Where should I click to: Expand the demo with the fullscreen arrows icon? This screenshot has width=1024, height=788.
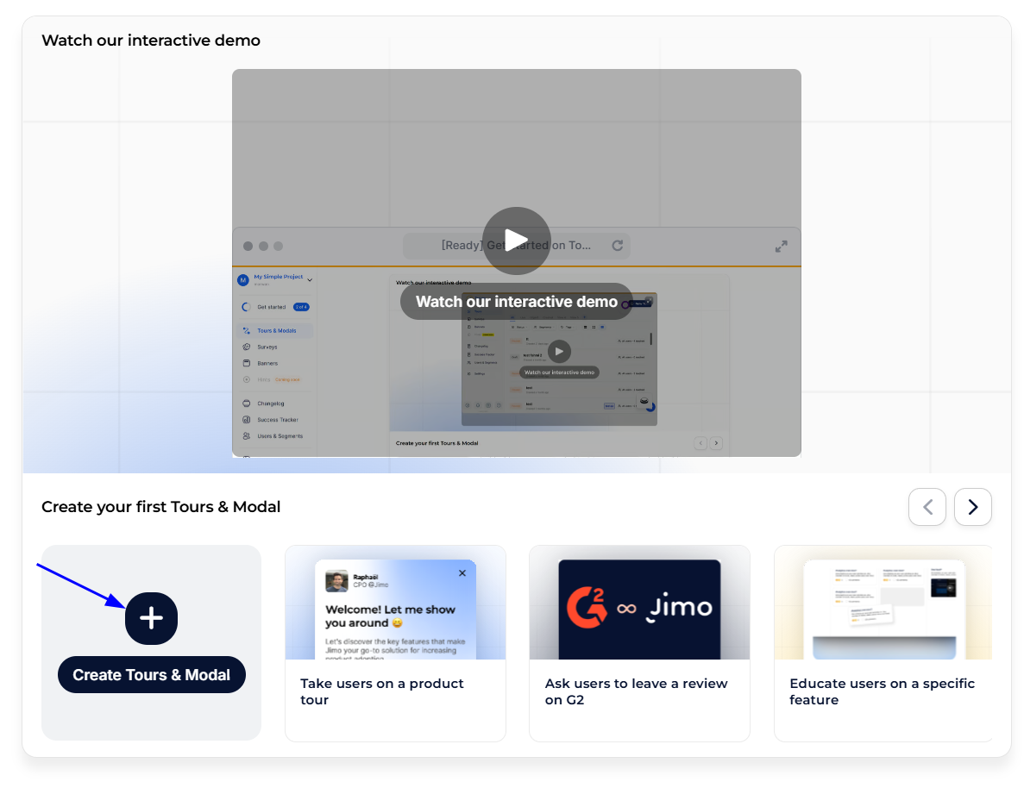click(781, 247)
